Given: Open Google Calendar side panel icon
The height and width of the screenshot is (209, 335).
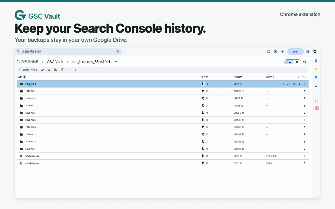Looking at the screenshot, I should click(x=316, y=61).
